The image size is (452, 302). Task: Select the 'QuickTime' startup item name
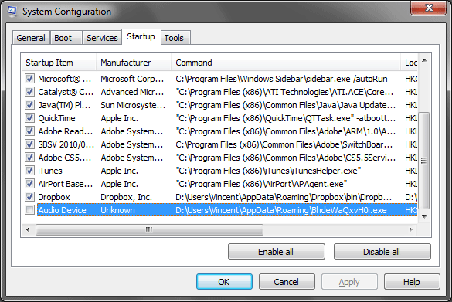[x=56, y=118]
